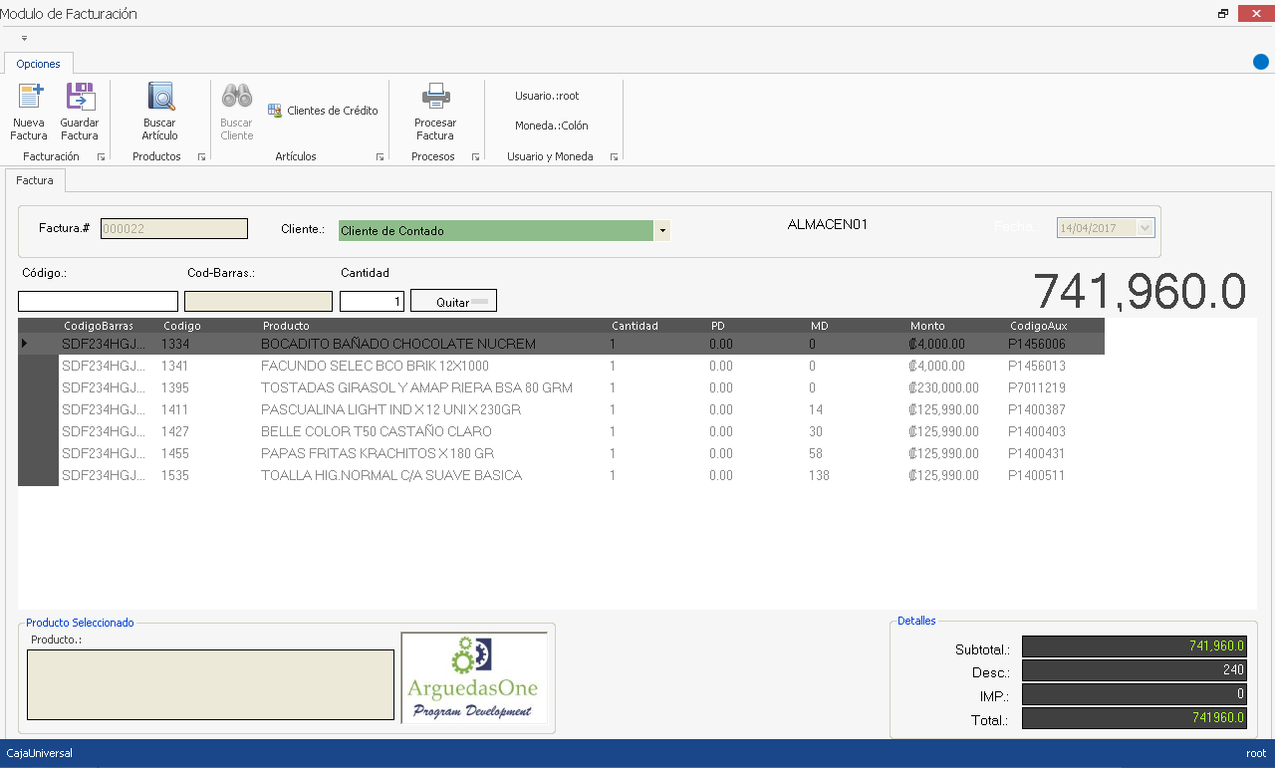Open the Fecha date picker dropdown

tap(1145, 228)
